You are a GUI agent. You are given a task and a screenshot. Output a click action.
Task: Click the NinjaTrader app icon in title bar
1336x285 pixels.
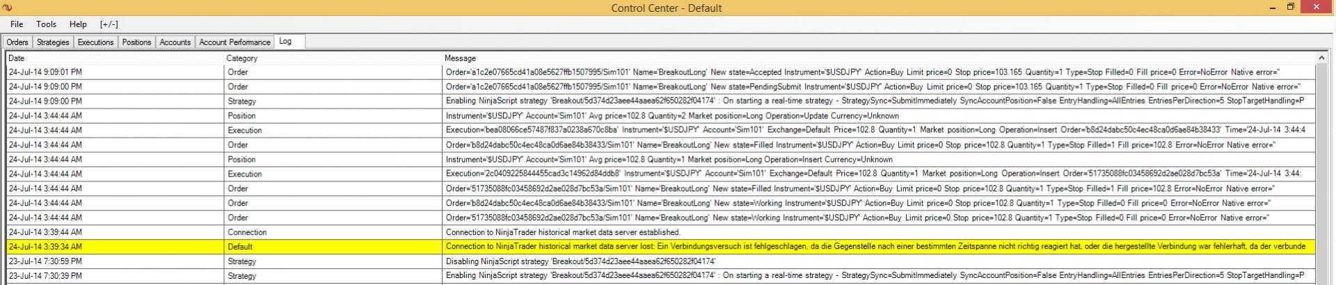point(8,8)
